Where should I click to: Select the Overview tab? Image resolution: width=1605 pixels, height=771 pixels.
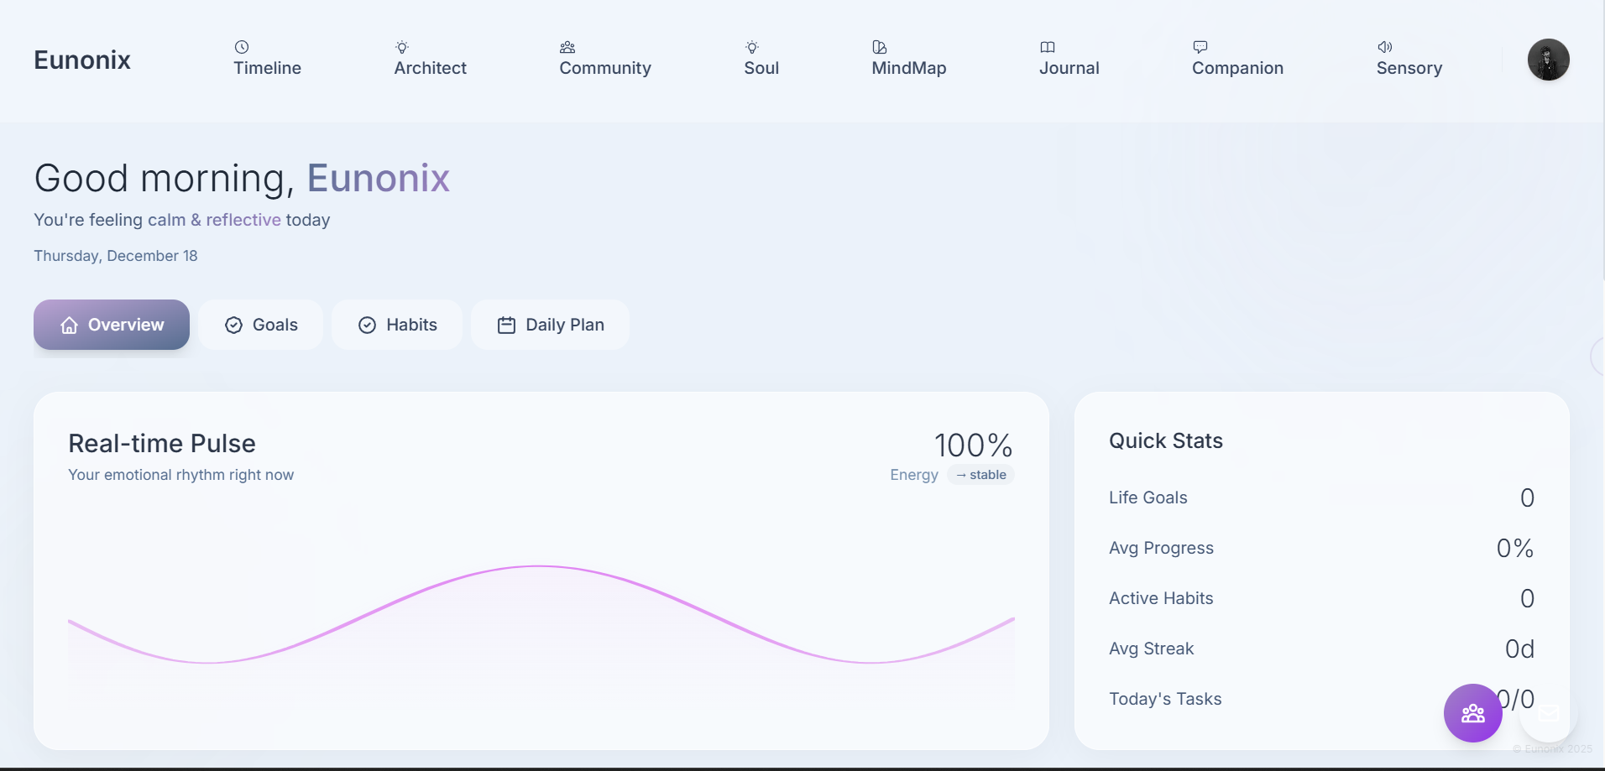click(x=111, y=325)
